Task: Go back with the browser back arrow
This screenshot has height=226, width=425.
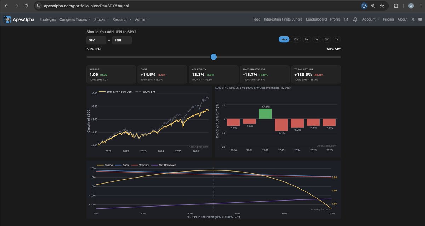Action: [6, 6]
